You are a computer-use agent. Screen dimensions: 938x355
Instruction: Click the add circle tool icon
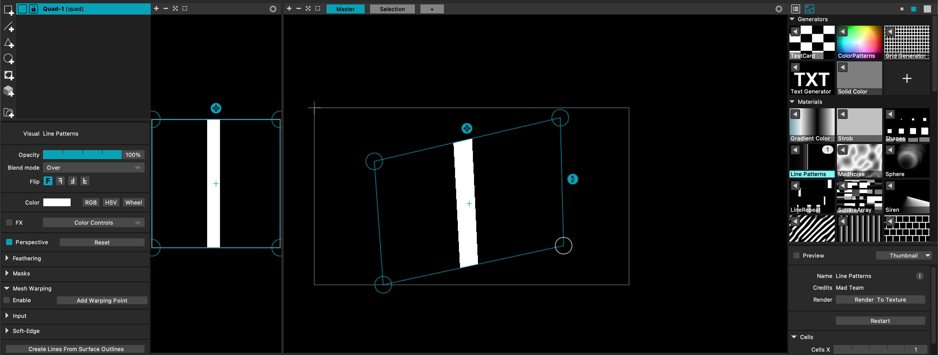tap(8, 59)
